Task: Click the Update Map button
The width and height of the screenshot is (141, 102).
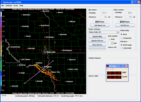Action: click(97, 37)
